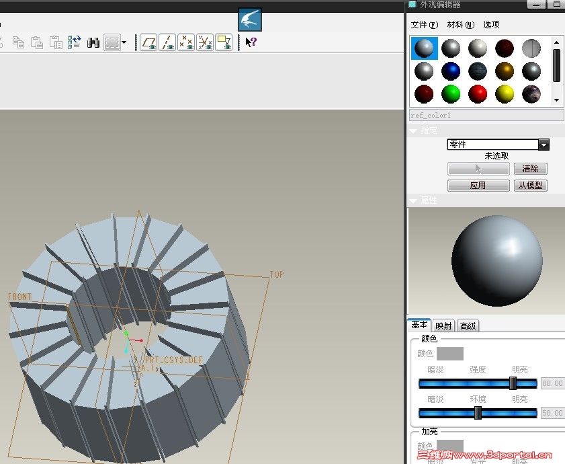Select the bright red sphere appearance

(478, 94)
